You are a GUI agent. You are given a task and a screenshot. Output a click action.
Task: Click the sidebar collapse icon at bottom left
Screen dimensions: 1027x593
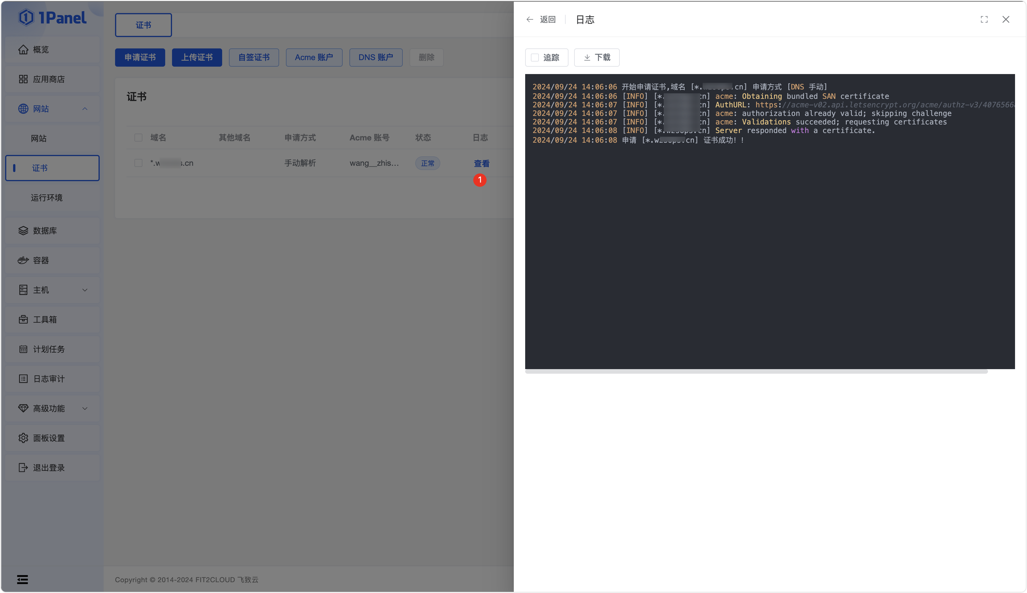click(22, 579)
